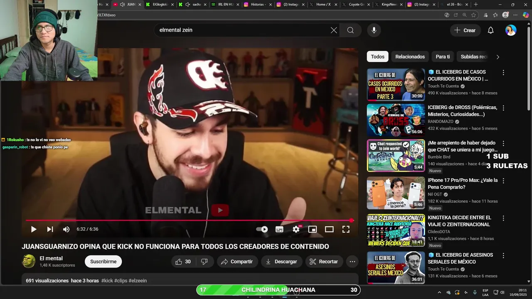532x299 pixels.
Task: Click the red video progress bar
Action: [x=189, y=221]
